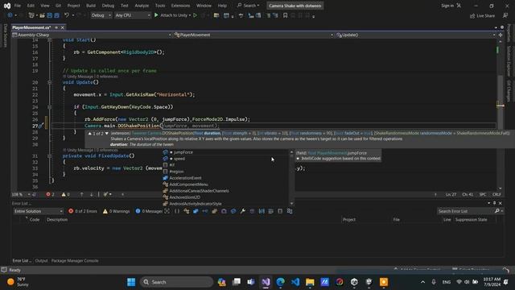Click the top Search box

(x=249, y=6)
